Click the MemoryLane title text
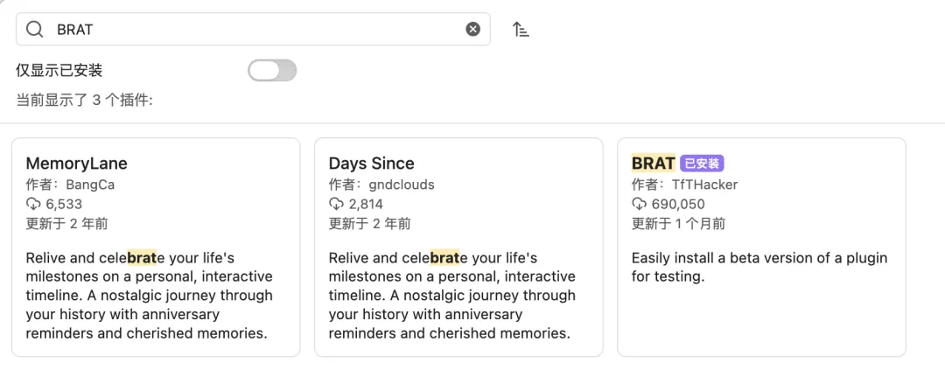Viewport: 945px width, 384px height. (76, 164)
